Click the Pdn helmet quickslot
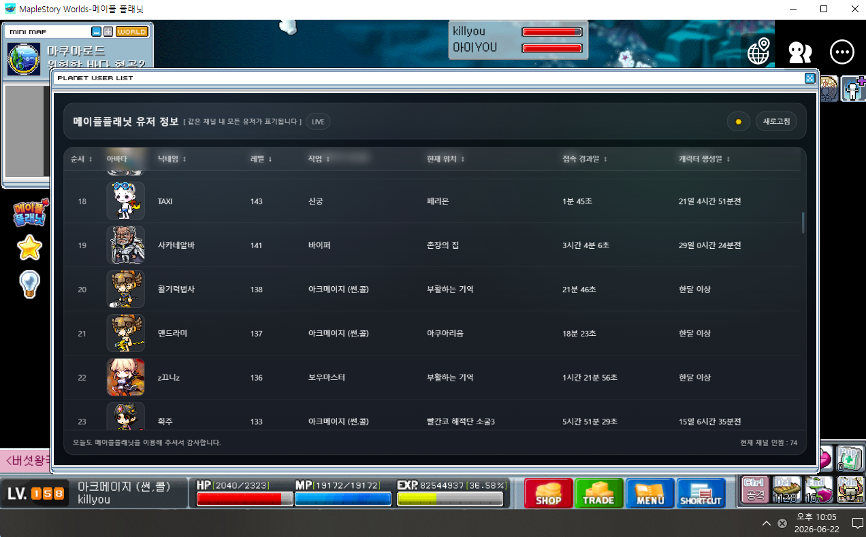The image size is (866, 537). (850, 490)
